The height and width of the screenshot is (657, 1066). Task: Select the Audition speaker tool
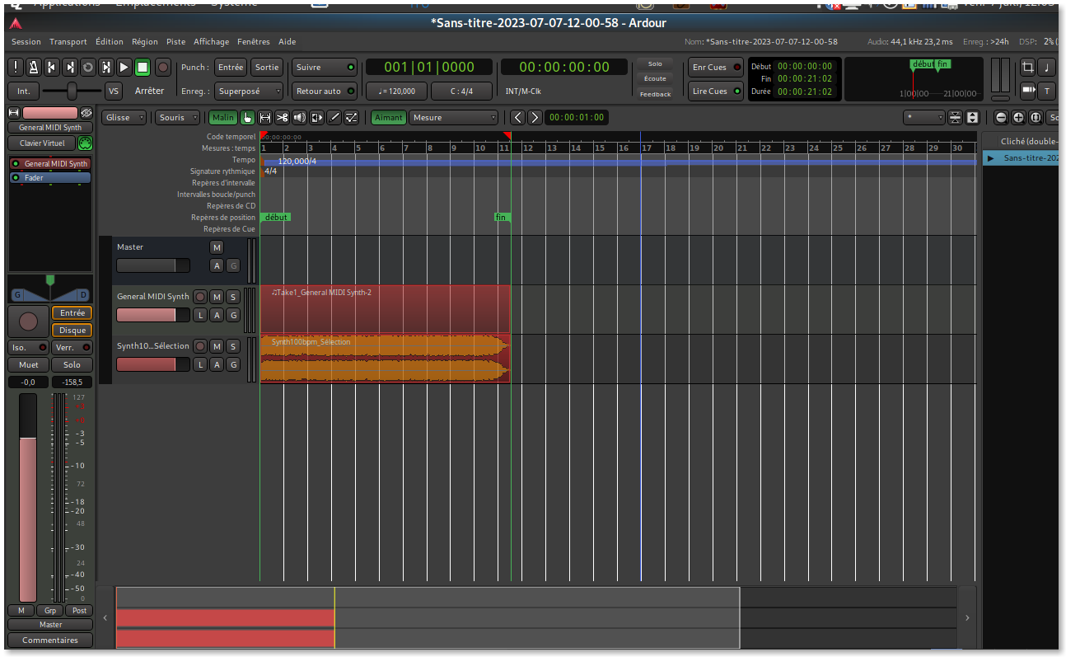300,118
